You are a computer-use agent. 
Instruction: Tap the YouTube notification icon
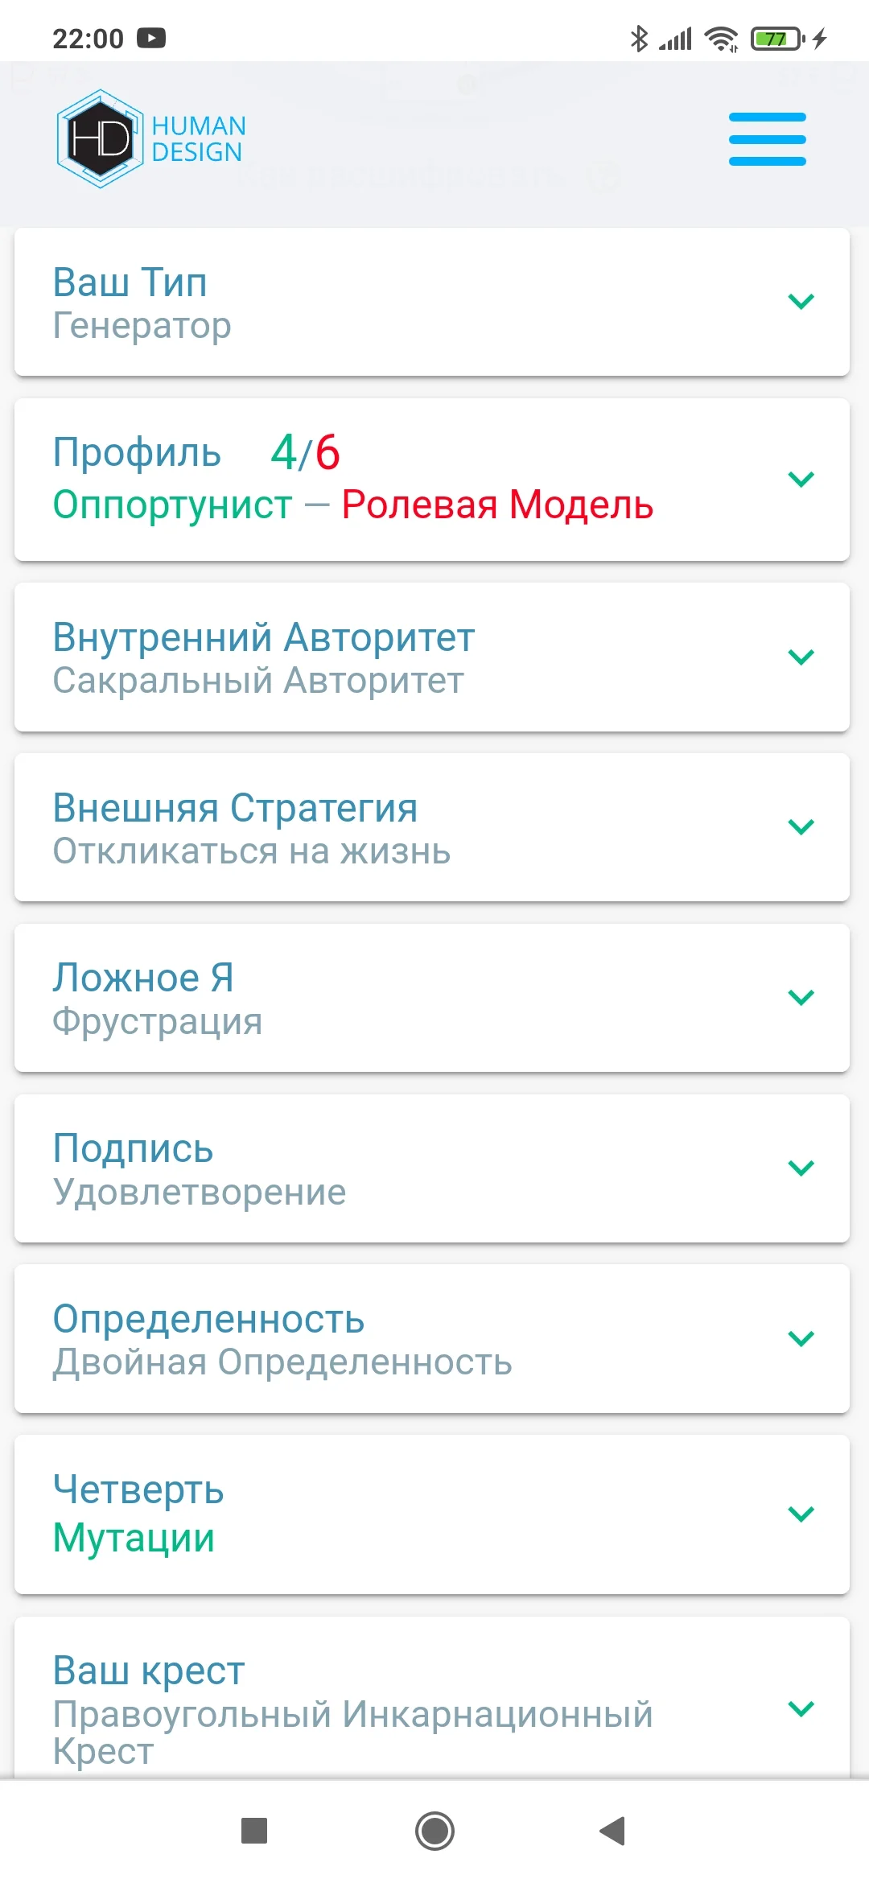click(151, 39)
